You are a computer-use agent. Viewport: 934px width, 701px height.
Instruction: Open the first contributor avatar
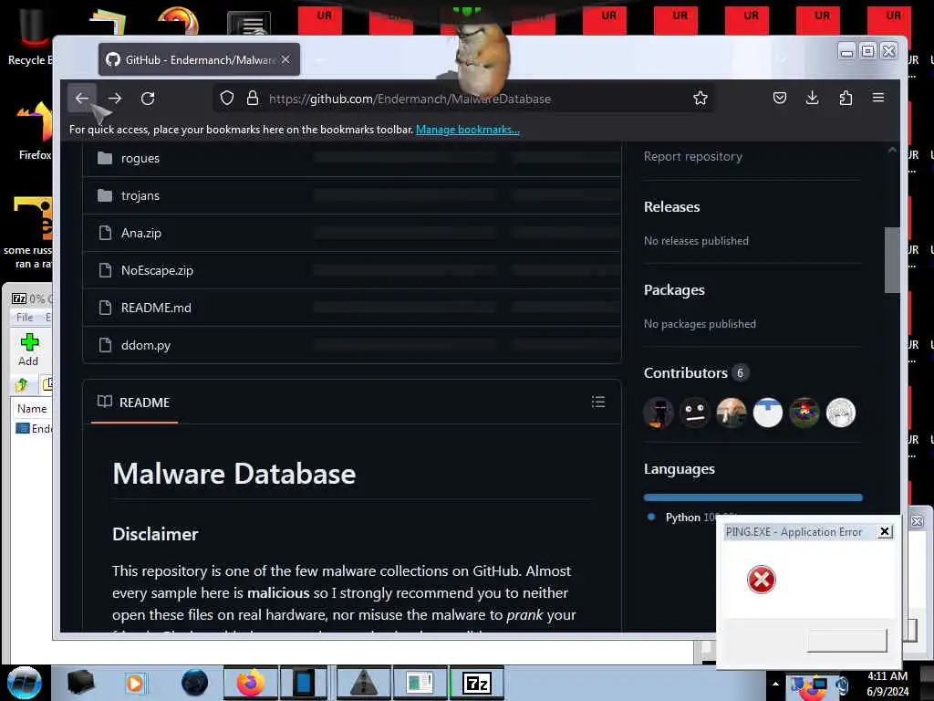tap(659, 413)
